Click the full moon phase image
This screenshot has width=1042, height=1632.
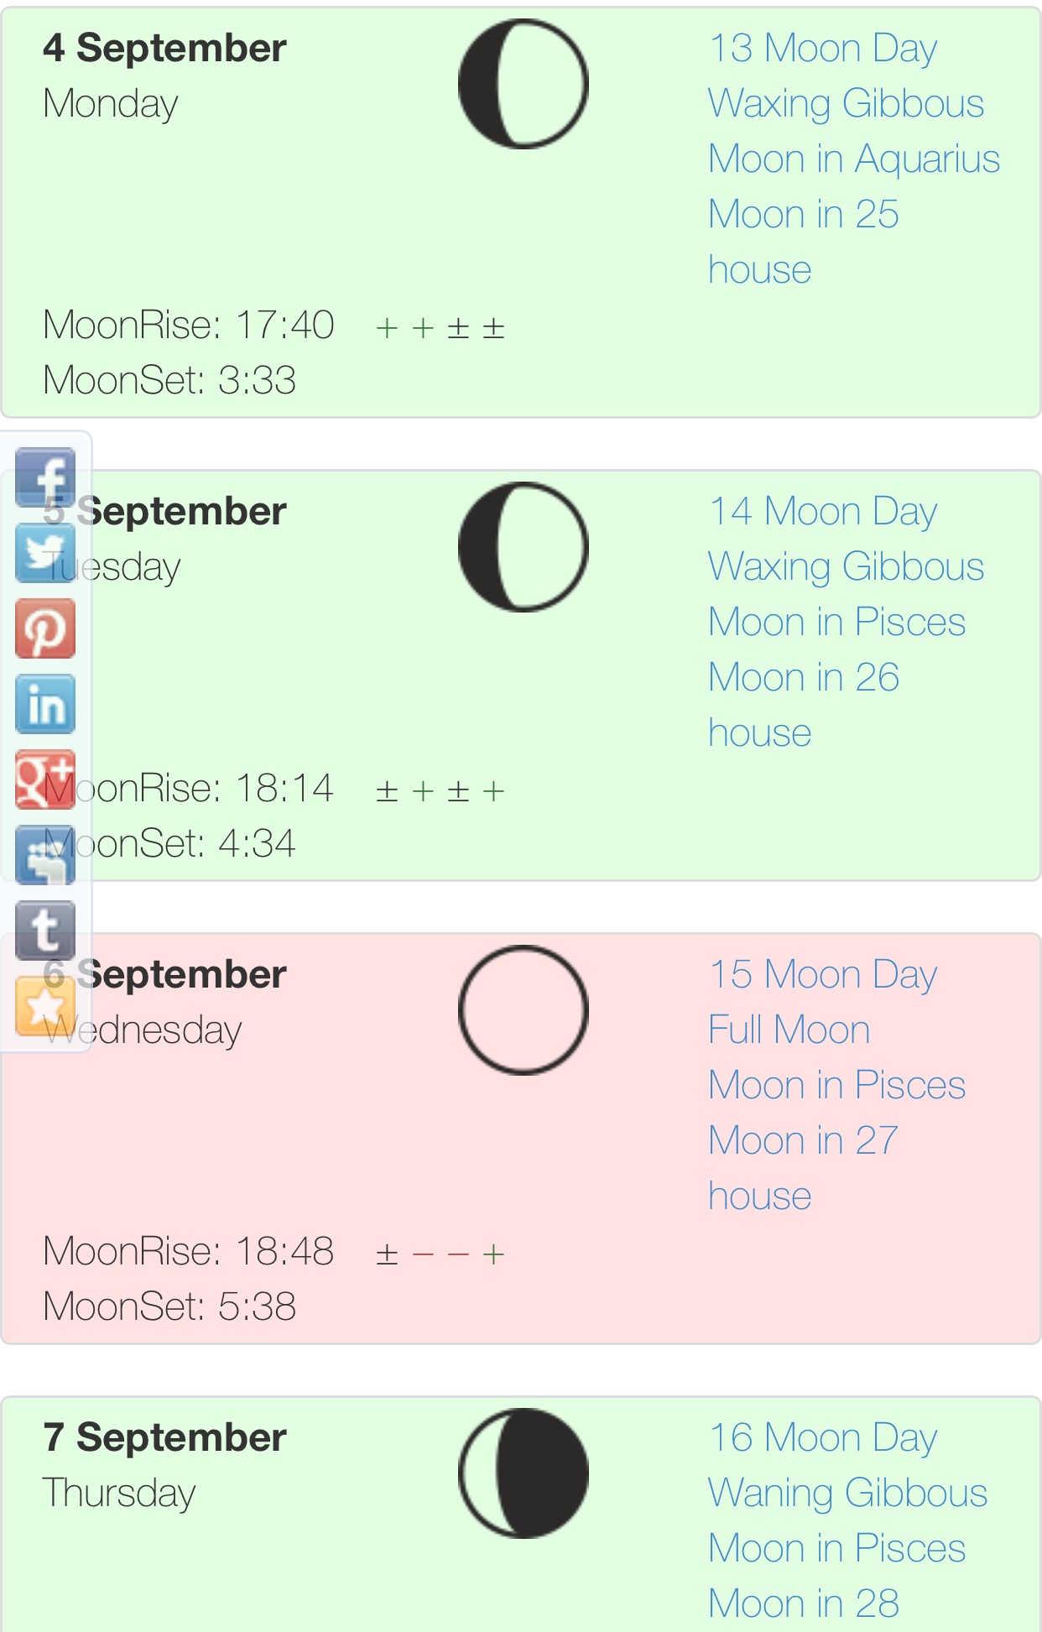coord(524,1010)
